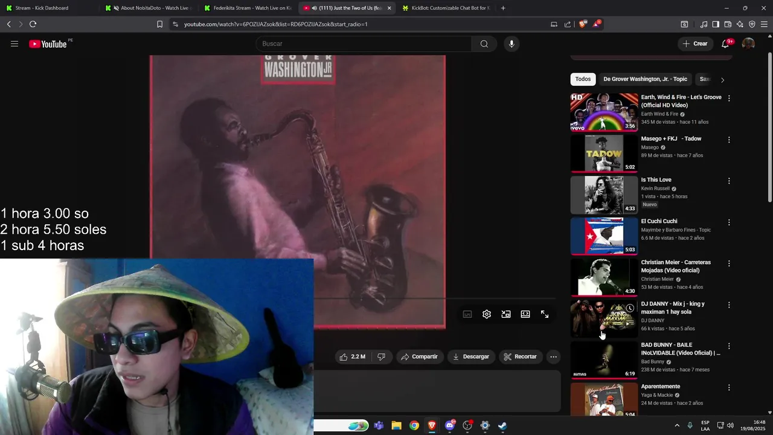The image size is (773, 435).
Task: Start voice search with the microphone icon
Action: [x=512, y=43]
